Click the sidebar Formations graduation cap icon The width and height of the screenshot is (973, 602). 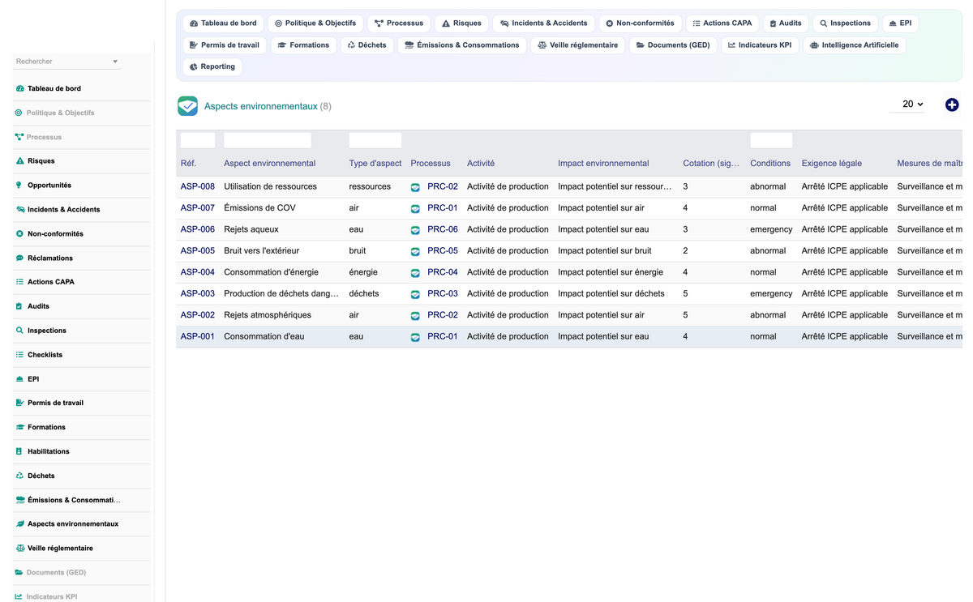click(20, 427)
